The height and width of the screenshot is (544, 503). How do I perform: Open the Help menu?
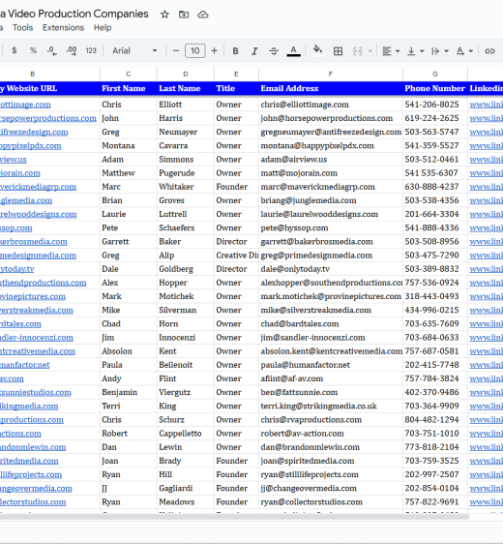(x=103, y=28)
